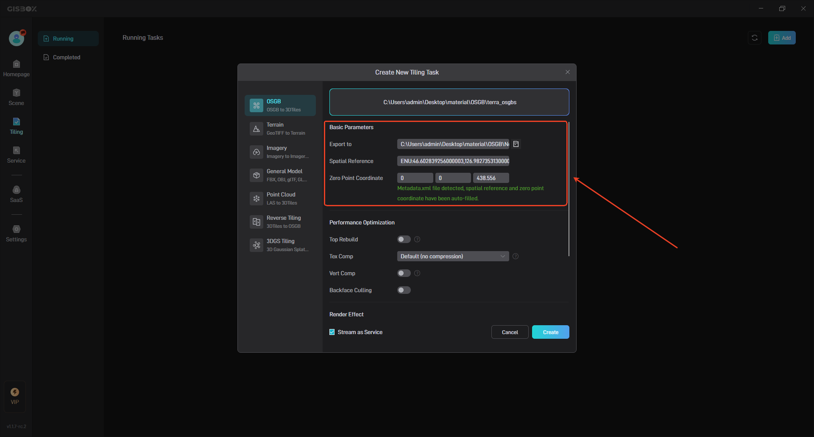Click the Create button
Viewport: 814px width, 437px height.
coord(551,332)
